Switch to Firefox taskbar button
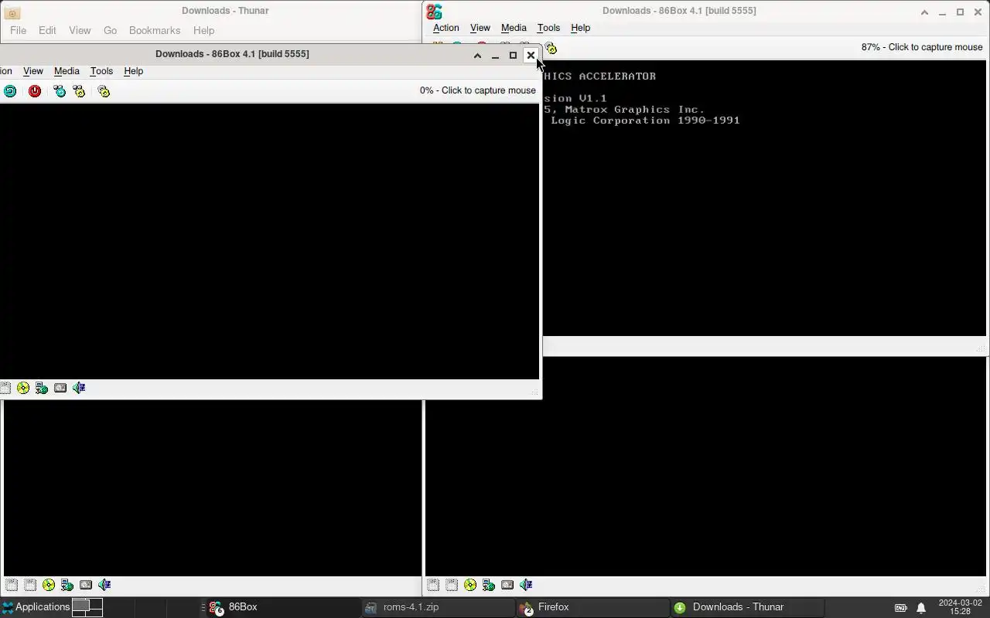This screenshot has width=990, height=618. (x=592, y=607)
